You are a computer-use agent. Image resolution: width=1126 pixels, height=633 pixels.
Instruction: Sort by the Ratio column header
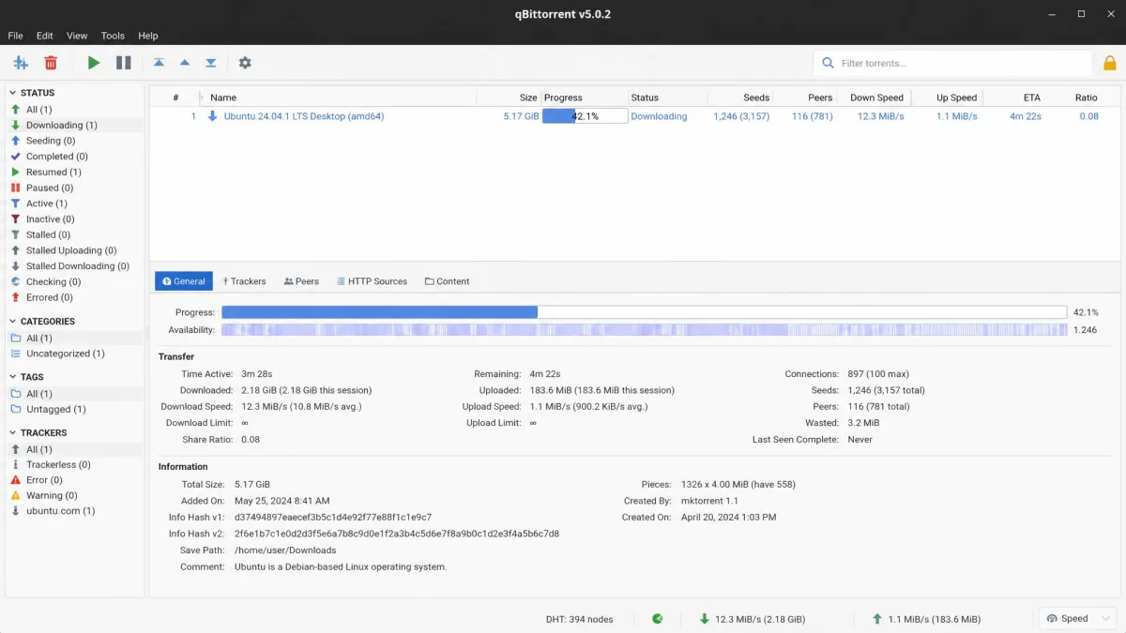pyautogui.click(x=1086, y=98)
